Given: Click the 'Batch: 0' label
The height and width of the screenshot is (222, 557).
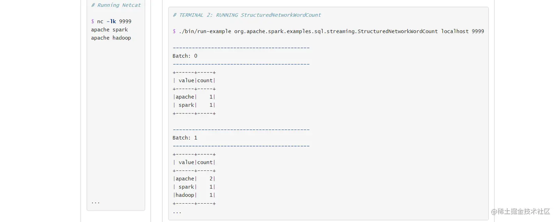Looking at the screenshot, I should click(x=185, y=56).
